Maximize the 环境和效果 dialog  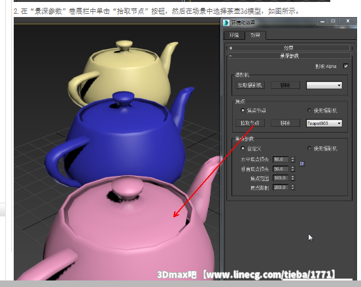[x=333, y=22]
